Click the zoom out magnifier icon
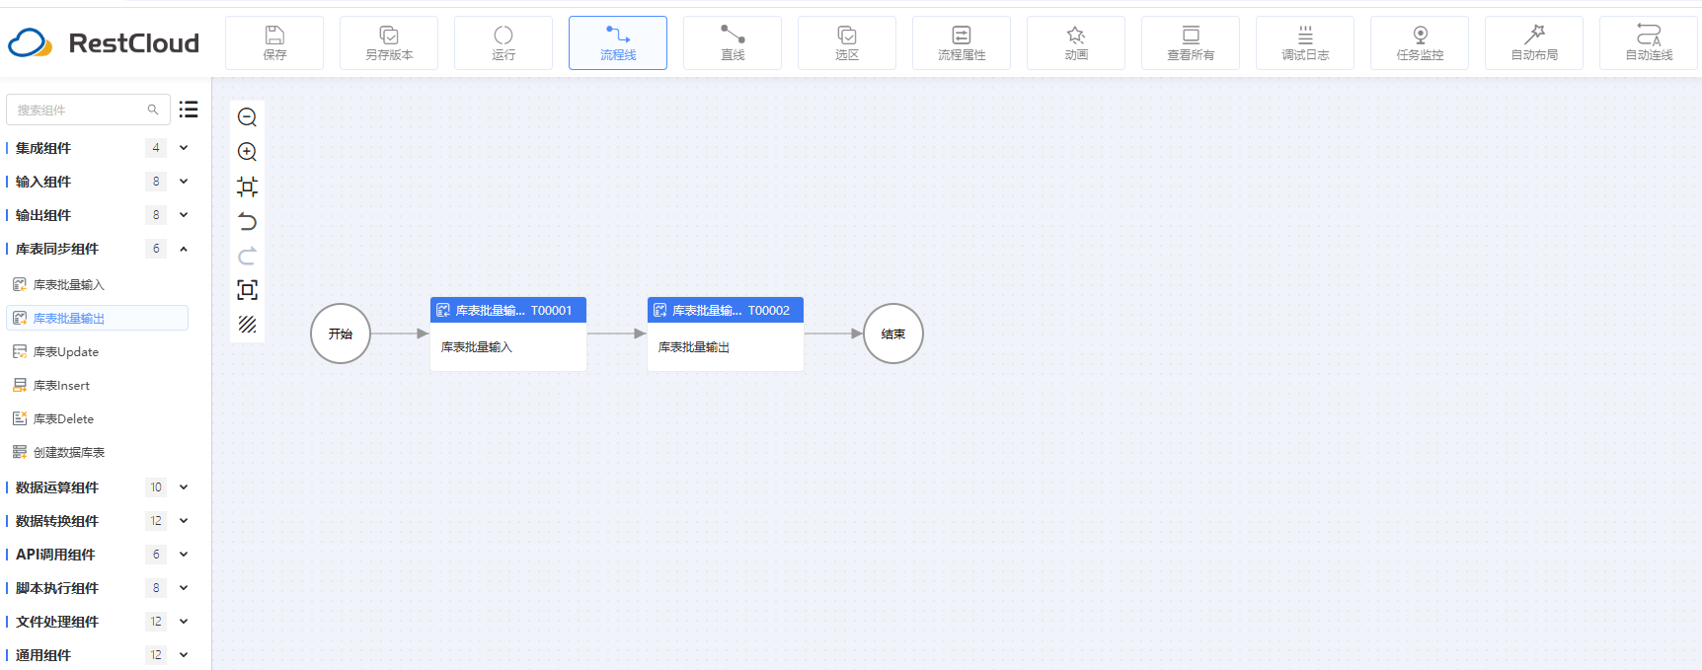 click(248, 117)
